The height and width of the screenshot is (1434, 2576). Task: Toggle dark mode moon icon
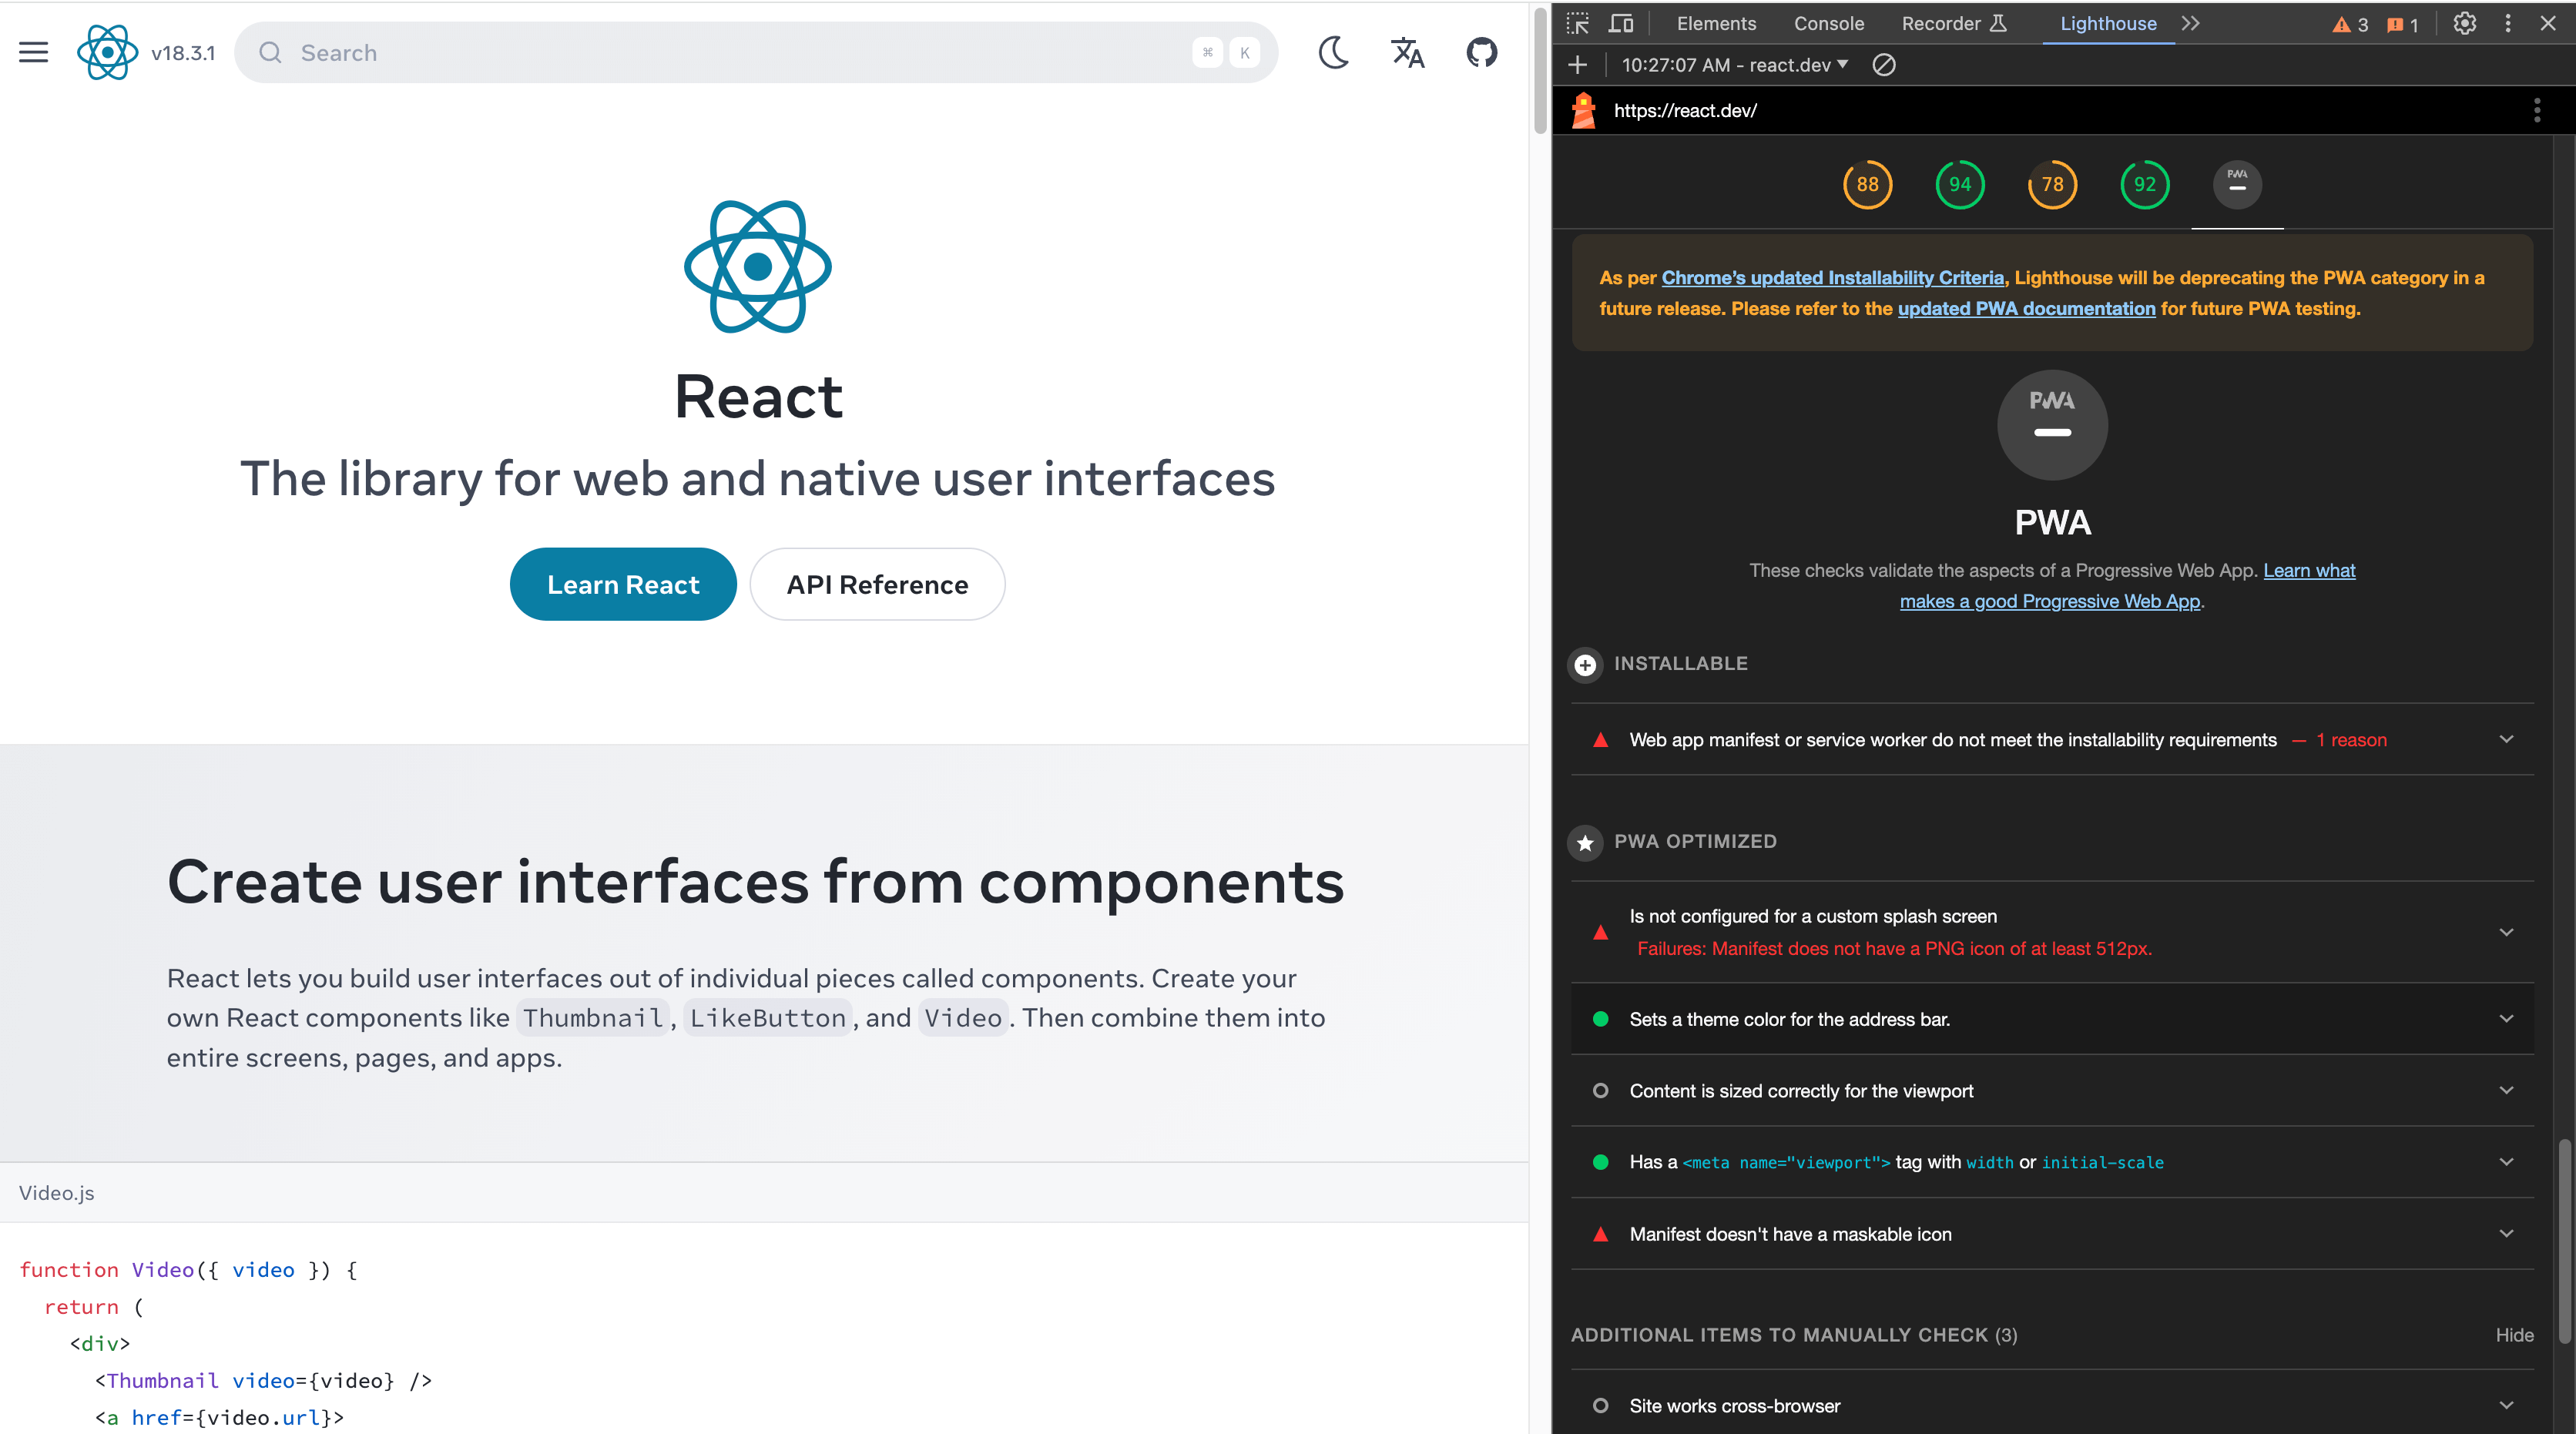(1334, 53)
